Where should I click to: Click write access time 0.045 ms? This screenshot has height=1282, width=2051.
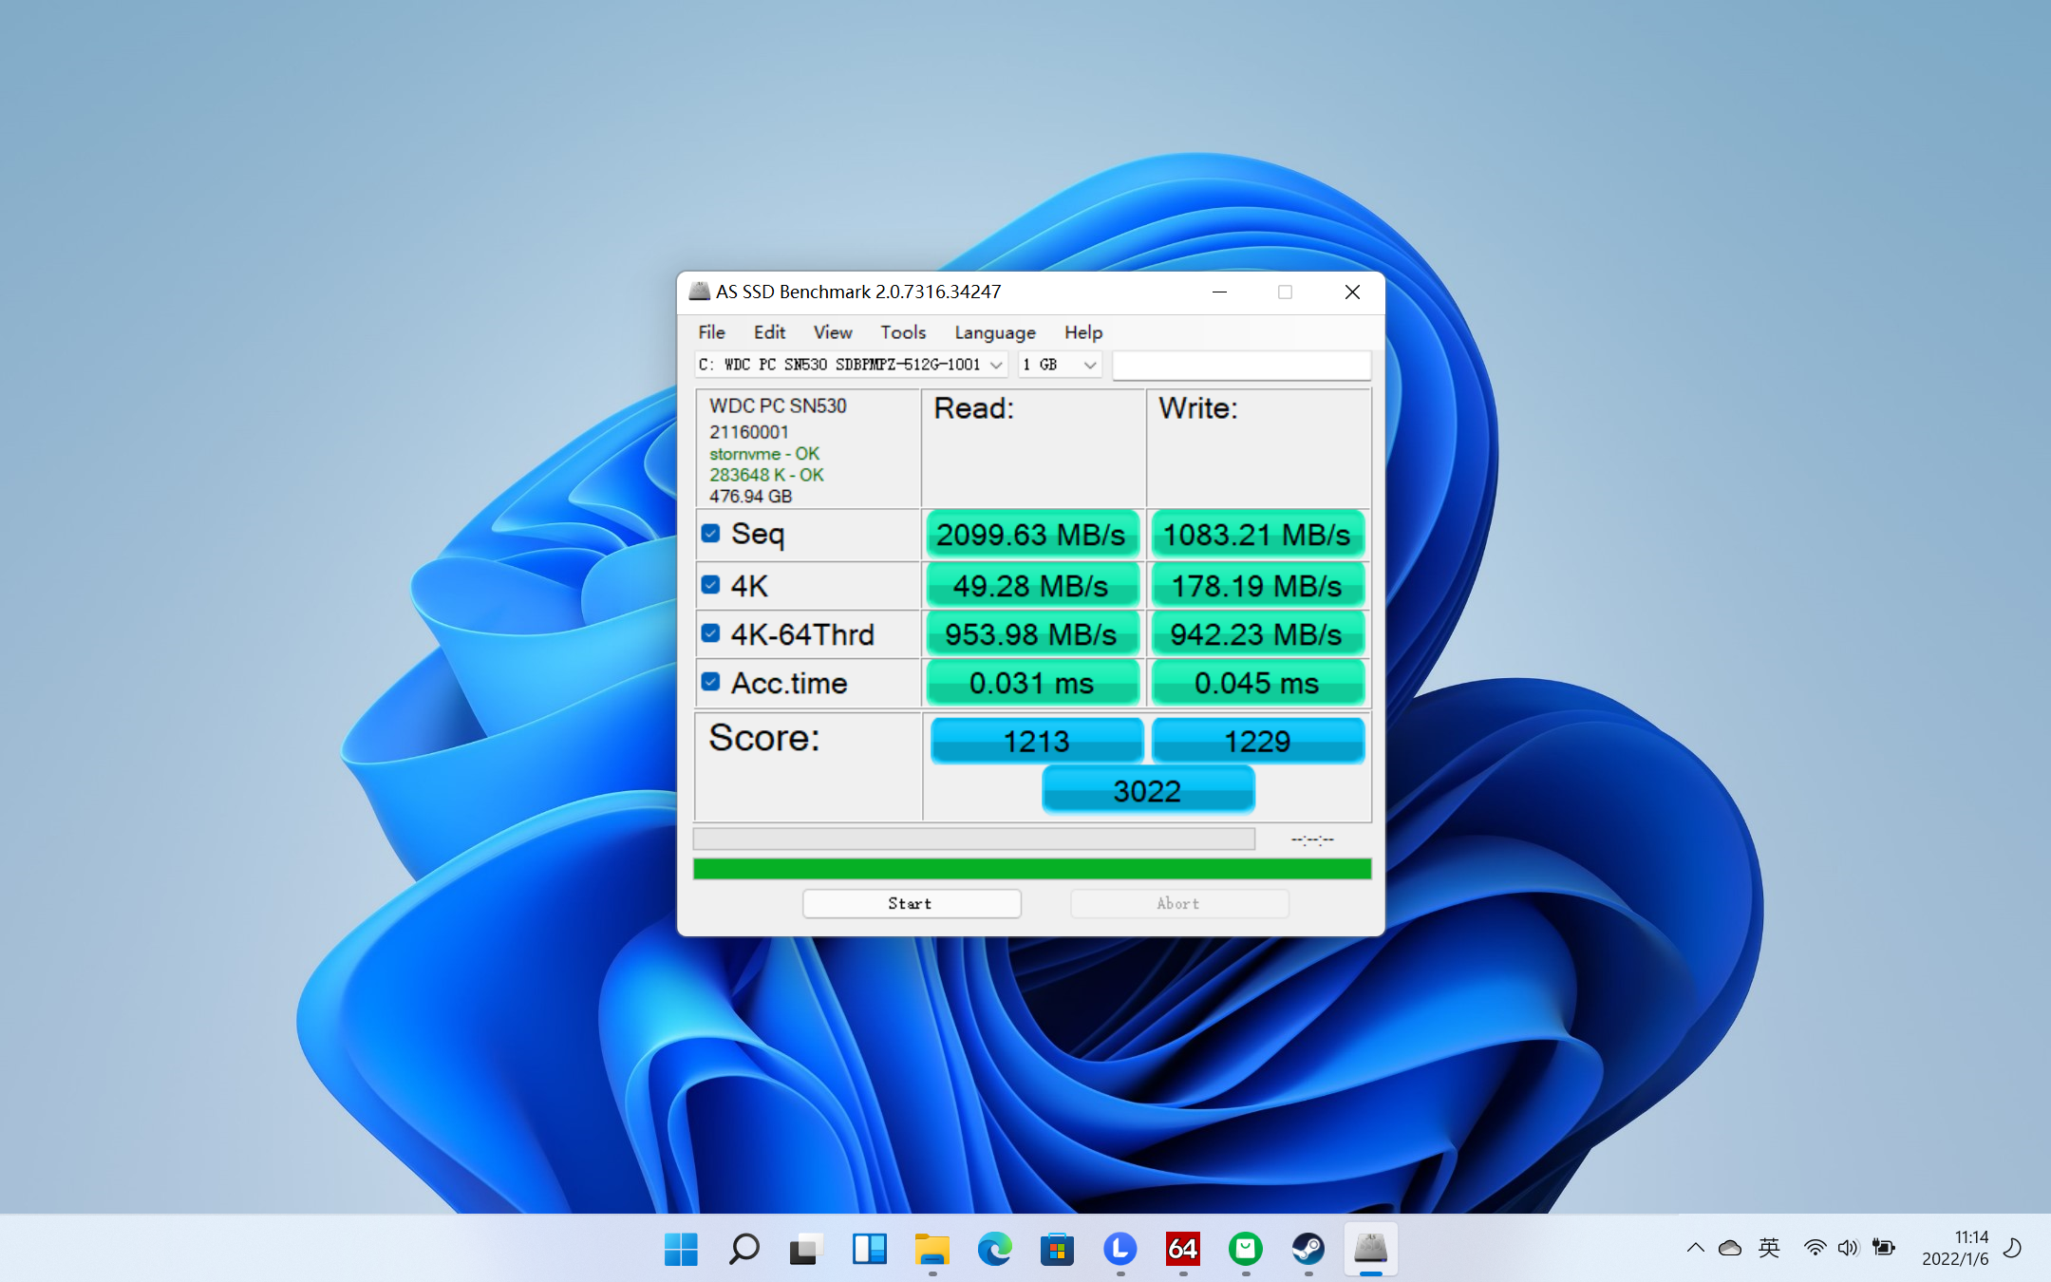1257,683
